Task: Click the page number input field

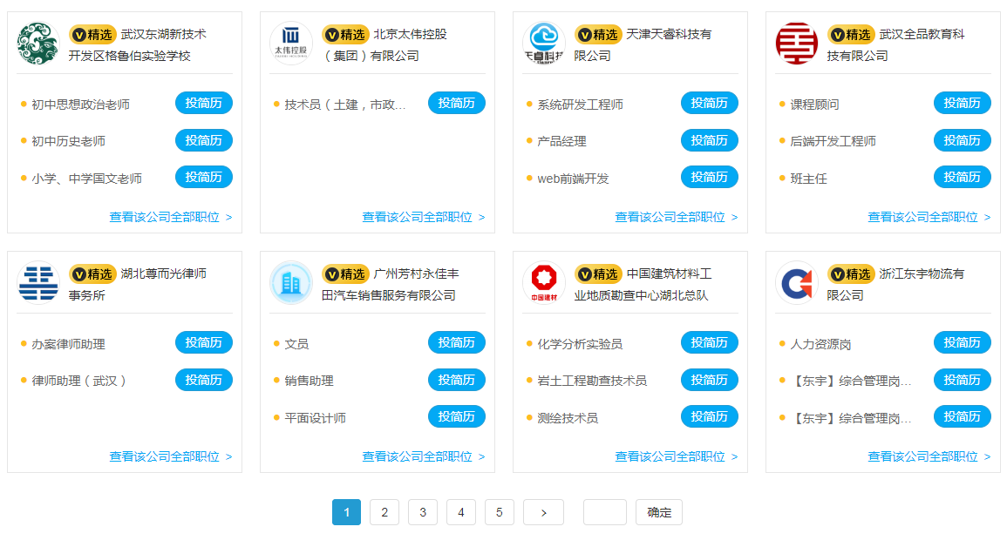Action: click(x=604, y=512)
